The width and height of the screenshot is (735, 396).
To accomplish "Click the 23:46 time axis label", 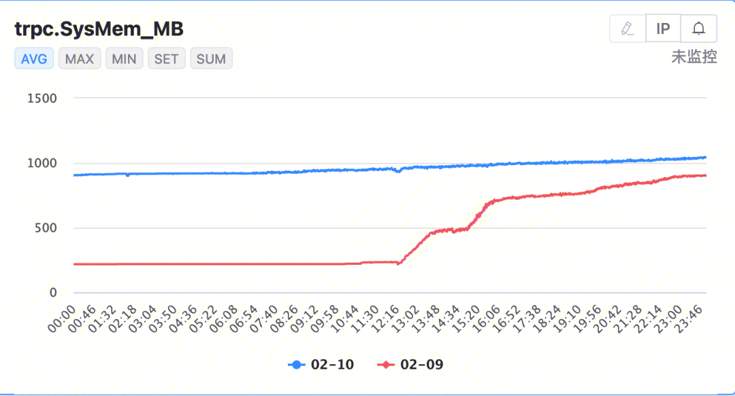I will tap(688, 319).
